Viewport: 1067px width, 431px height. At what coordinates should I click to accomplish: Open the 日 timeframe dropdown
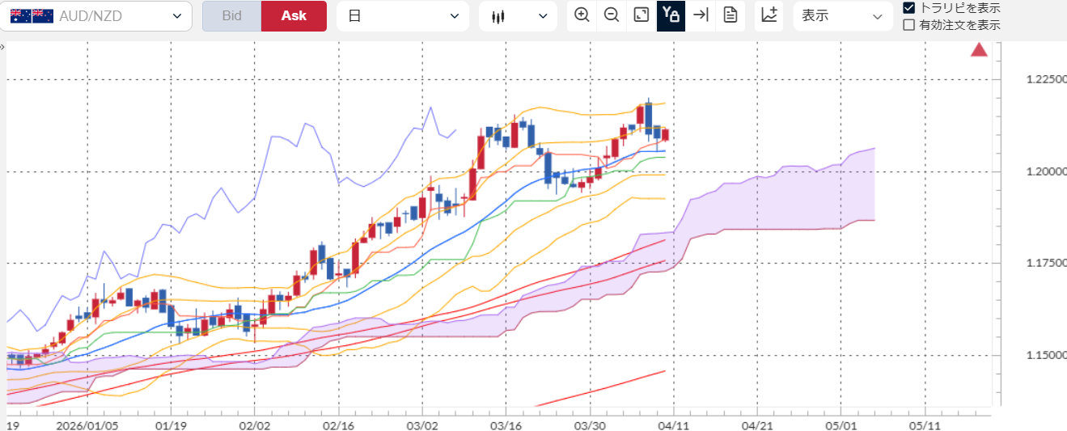pos(402,16)
